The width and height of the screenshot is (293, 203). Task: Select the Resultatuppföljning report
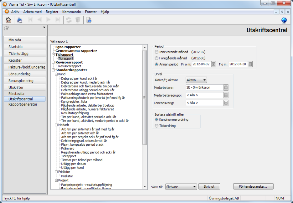[75, 113]
